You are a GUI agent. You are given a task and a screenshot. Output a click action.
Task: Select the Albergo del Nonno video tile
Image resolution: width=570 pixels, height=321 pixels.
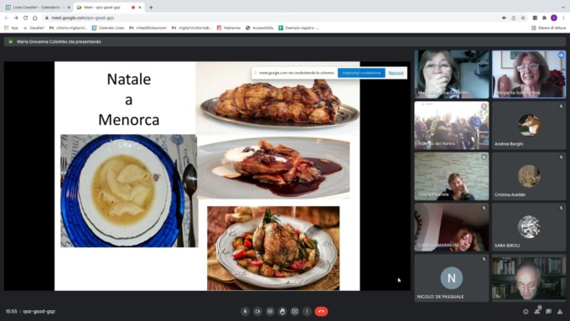pos(452,126)
